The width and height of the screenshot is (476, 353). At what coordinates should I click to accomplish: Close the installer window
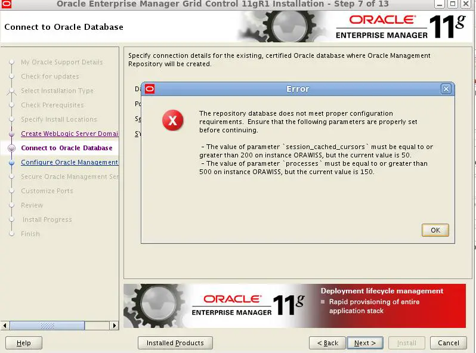(465, 4)
